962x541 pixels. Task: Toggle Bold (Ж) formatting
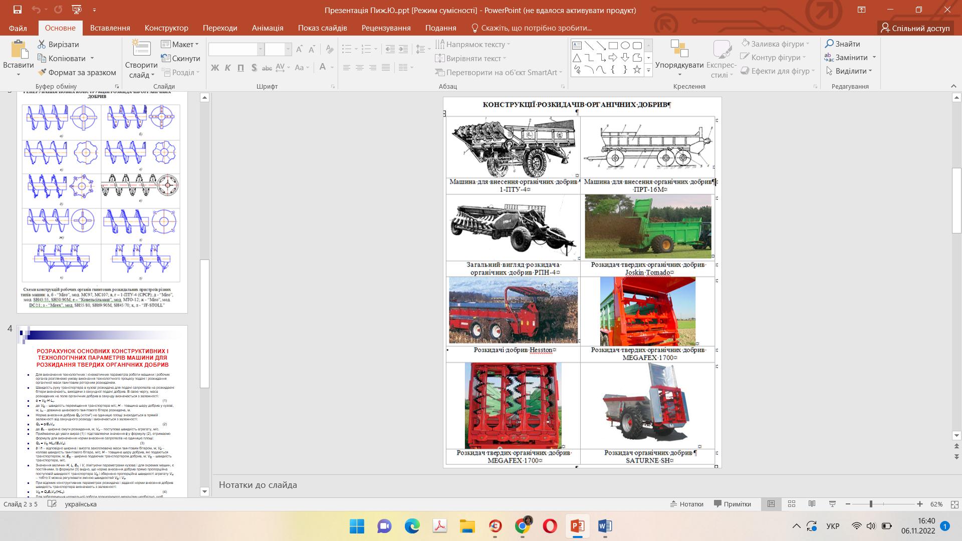[x=215, y=68]
